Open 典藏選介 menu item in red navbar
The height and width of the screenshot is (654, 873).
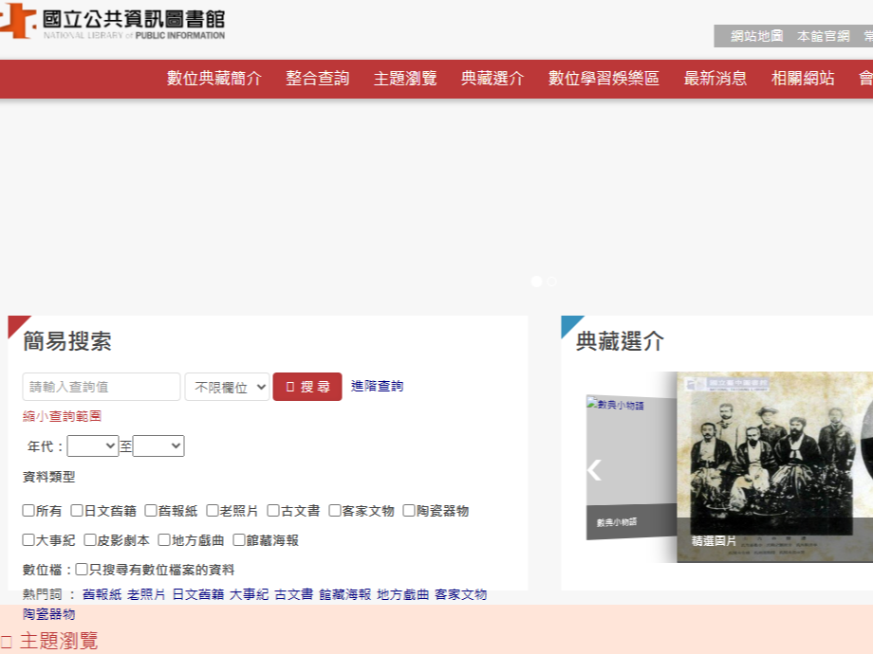492,79
